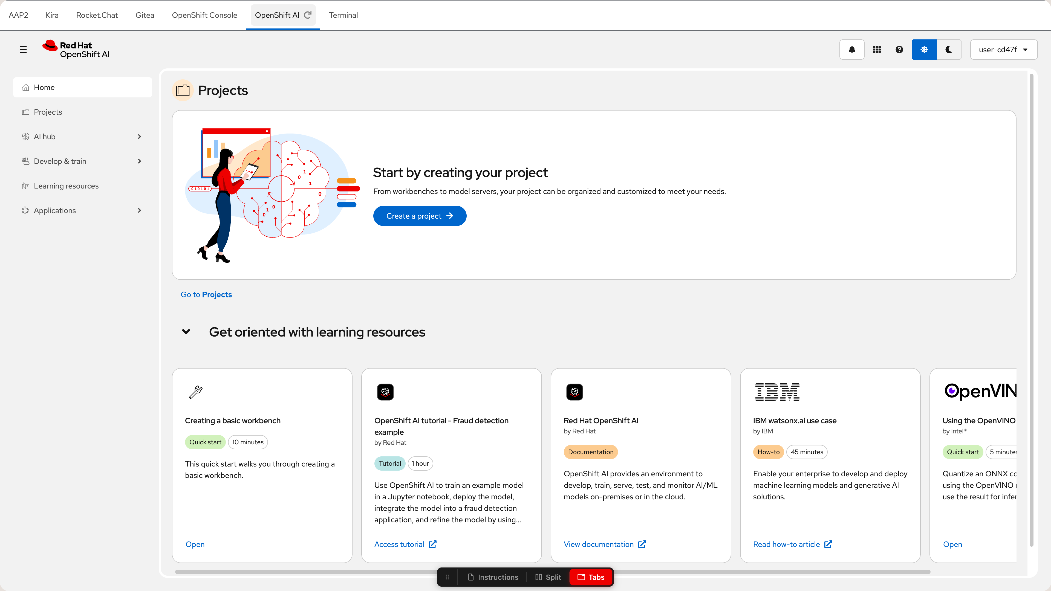
Task: Click the Red Hat OpenShift AI logo
Action: (x=76, y=49)
